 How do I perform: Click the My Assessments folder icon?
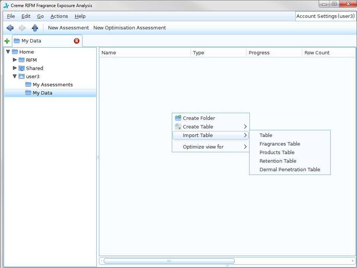[x=28, y=84]
